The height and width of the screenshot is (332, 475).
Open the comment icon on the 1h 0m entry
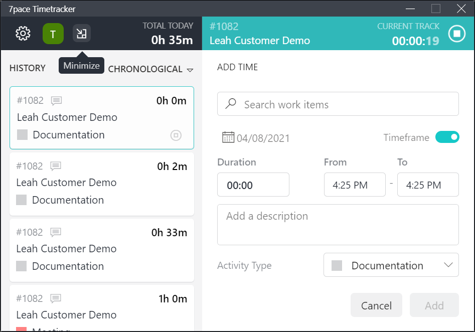[x=56, y=298]
